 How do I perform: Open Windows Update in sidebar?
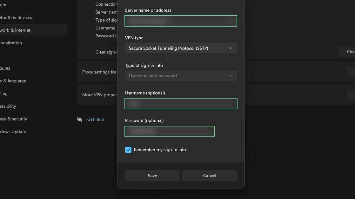pyautogui.click(x=13, y=131)
